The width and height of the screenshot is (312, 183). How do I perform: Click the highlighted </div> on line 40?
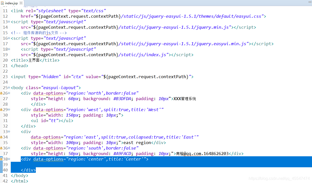(x=28, y=170)
